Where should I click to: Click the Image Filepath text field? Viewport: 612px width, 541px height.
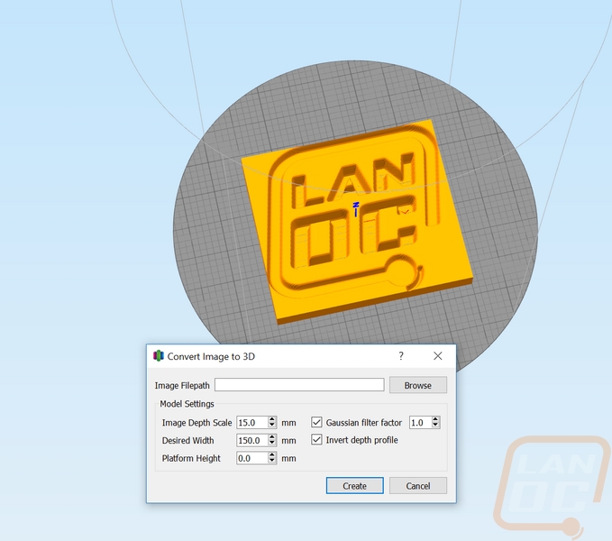pos(298,385)
